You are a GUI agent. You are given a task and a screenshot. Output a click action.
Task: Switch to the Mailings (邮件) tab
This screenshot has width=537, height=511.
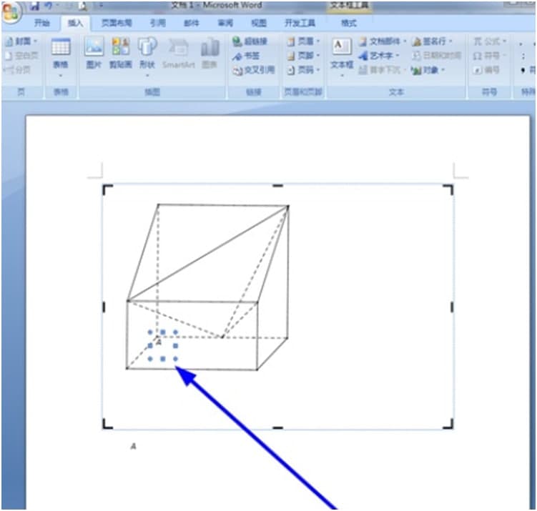coord(192,23)
